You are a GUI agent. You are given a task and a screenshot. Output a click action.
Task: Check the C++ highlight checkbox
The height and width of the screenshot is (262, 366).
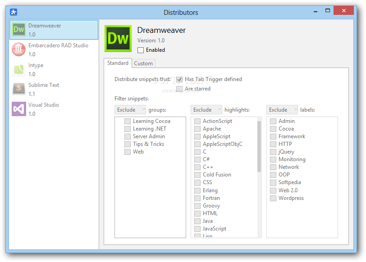click(197, 167)
